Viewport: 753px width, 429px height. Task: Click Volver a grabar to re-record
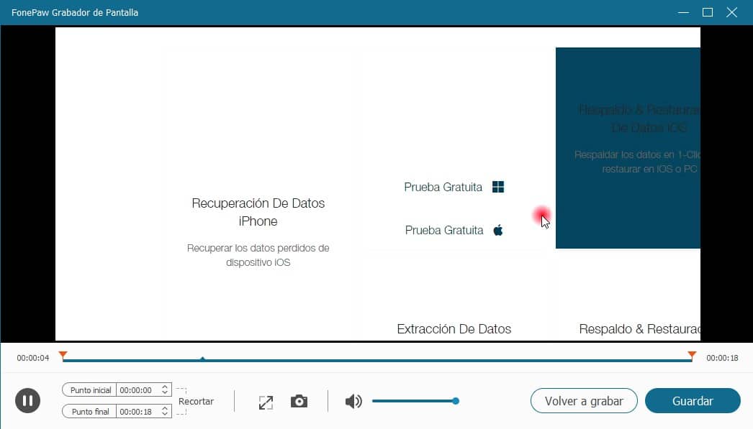(584, 401)
